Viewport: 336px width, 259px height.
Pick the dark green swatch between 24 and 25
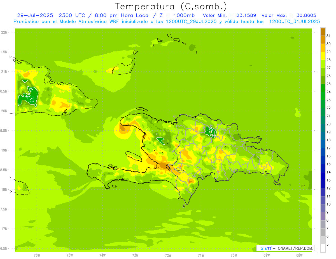323,88
